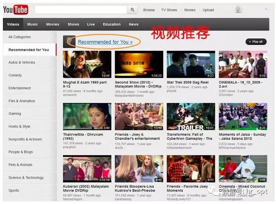Open the Comedy category
The width and height of the screenshot is (276, 204).
click(30, 75)
